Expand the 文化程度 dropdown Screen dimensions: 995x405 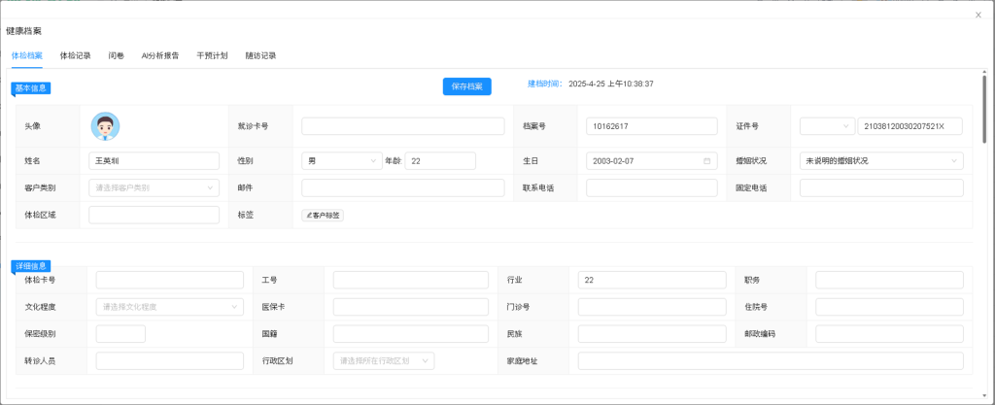point(169,307)
